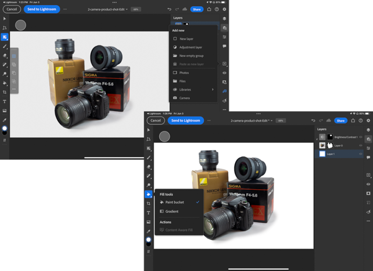This screenshot has height=271, width=373.
Task: Select the Paint bucket tool in upper screenshot
Action: pos(4,83)
